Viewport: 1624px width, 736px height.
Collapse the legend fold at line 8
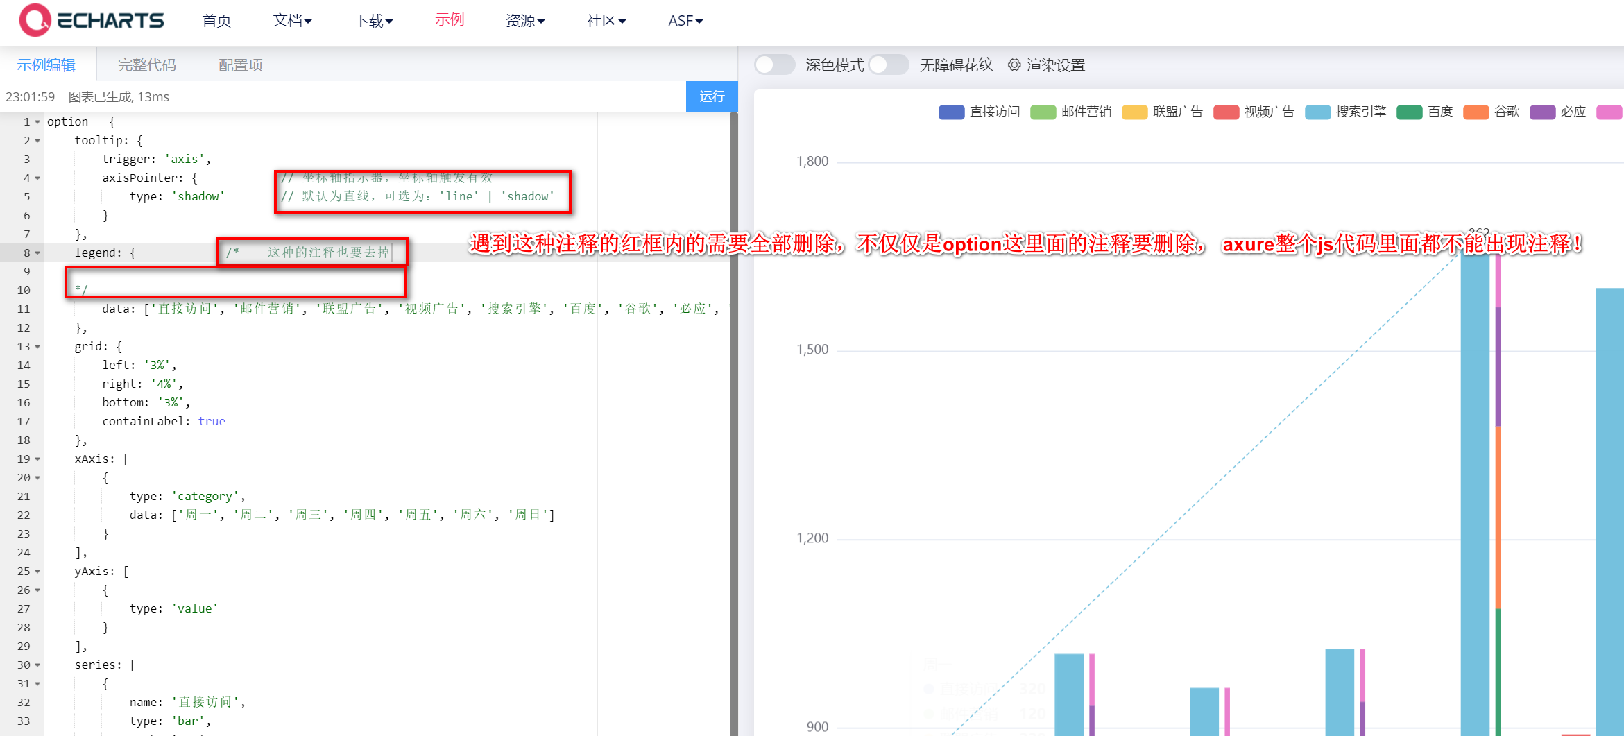(37, 253)
